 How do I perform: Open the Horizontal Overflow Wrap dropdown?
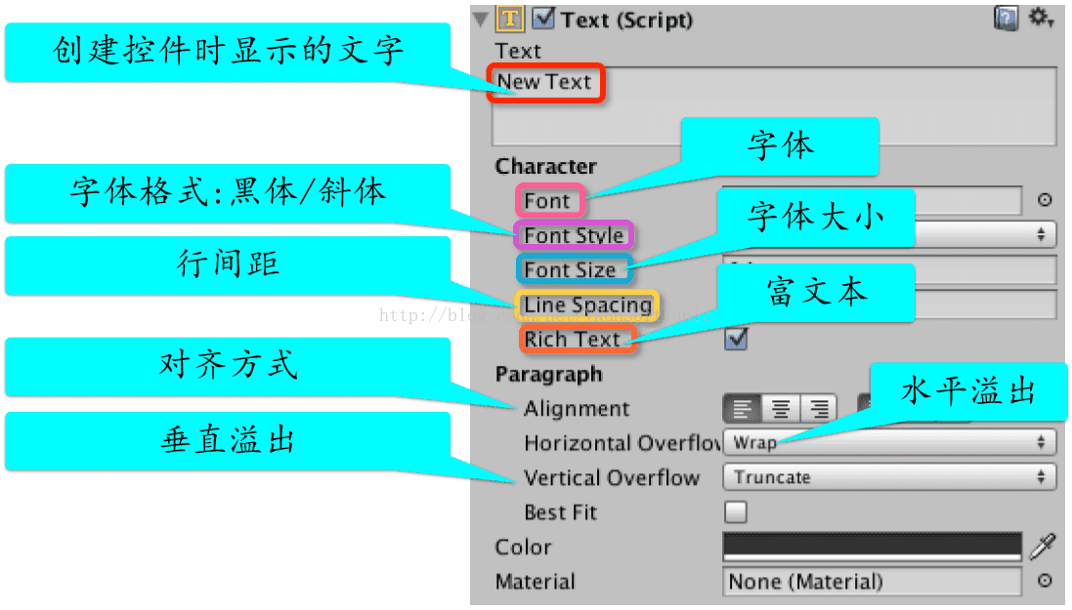coord(889,443)
